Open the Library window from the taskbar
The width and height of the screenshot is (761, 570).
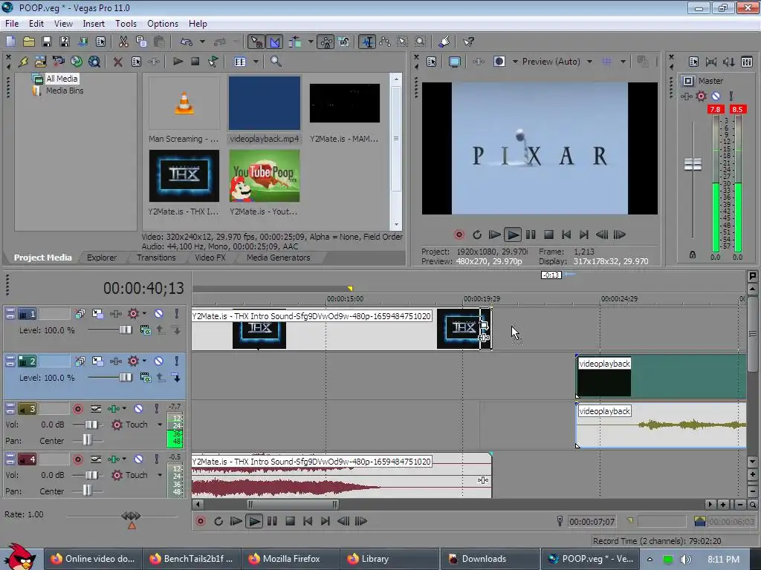(389, 559)
